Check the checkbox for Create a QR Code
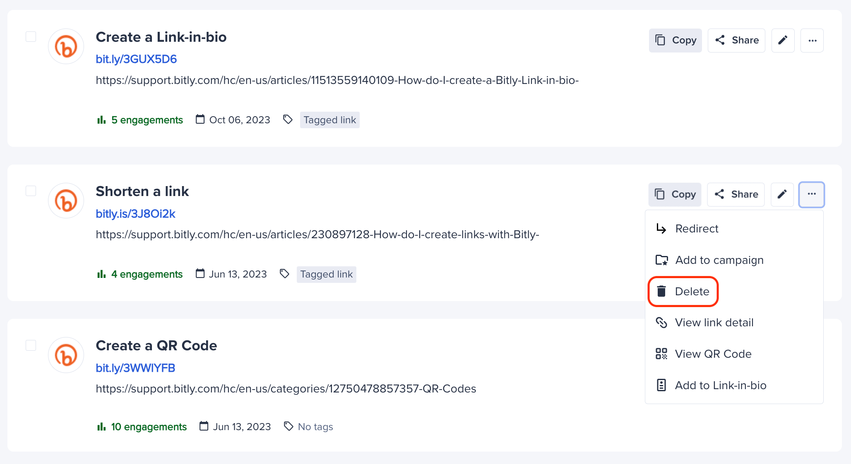Screen dimensions: 851x464 pyautogui.click(x=31, y=345)
